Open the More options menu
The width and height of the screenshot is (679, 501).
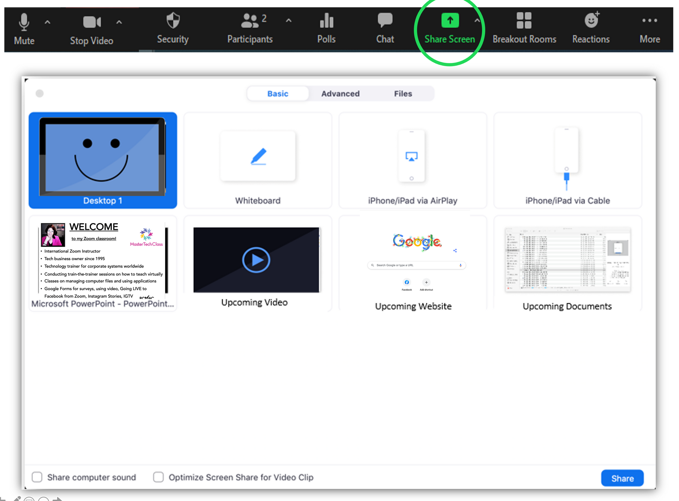[650, 21]
